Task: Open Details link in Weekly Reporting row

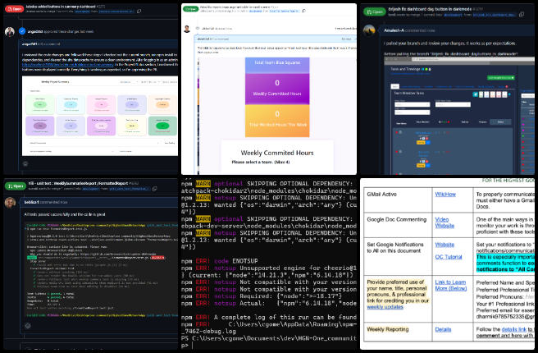Action: coord(443,330)
